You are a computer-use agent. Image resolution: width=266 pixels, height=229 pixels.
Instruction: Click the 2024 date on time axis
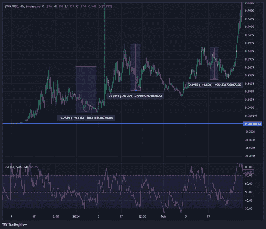coord(76,215)
